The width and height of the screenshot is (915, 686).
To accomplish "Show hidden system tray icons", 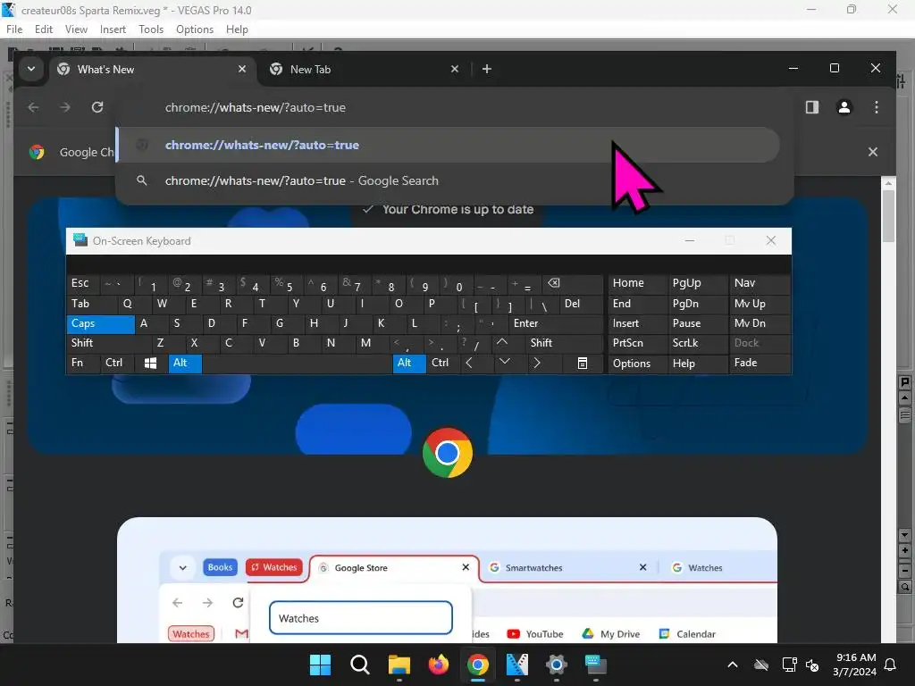I will (733, 665).
